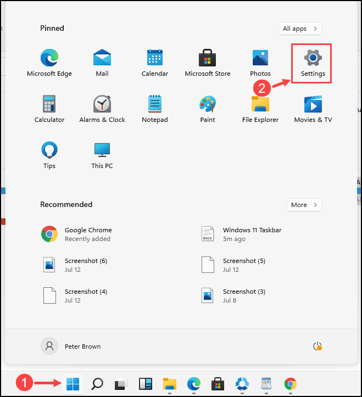Screen dimensions: 362x397
Task: Open Screenshot (4) recommended file
Action: [x=75, y=295]
